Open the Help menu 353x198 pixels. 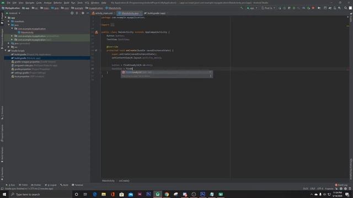pyautogui.click(x=104, y=3)
